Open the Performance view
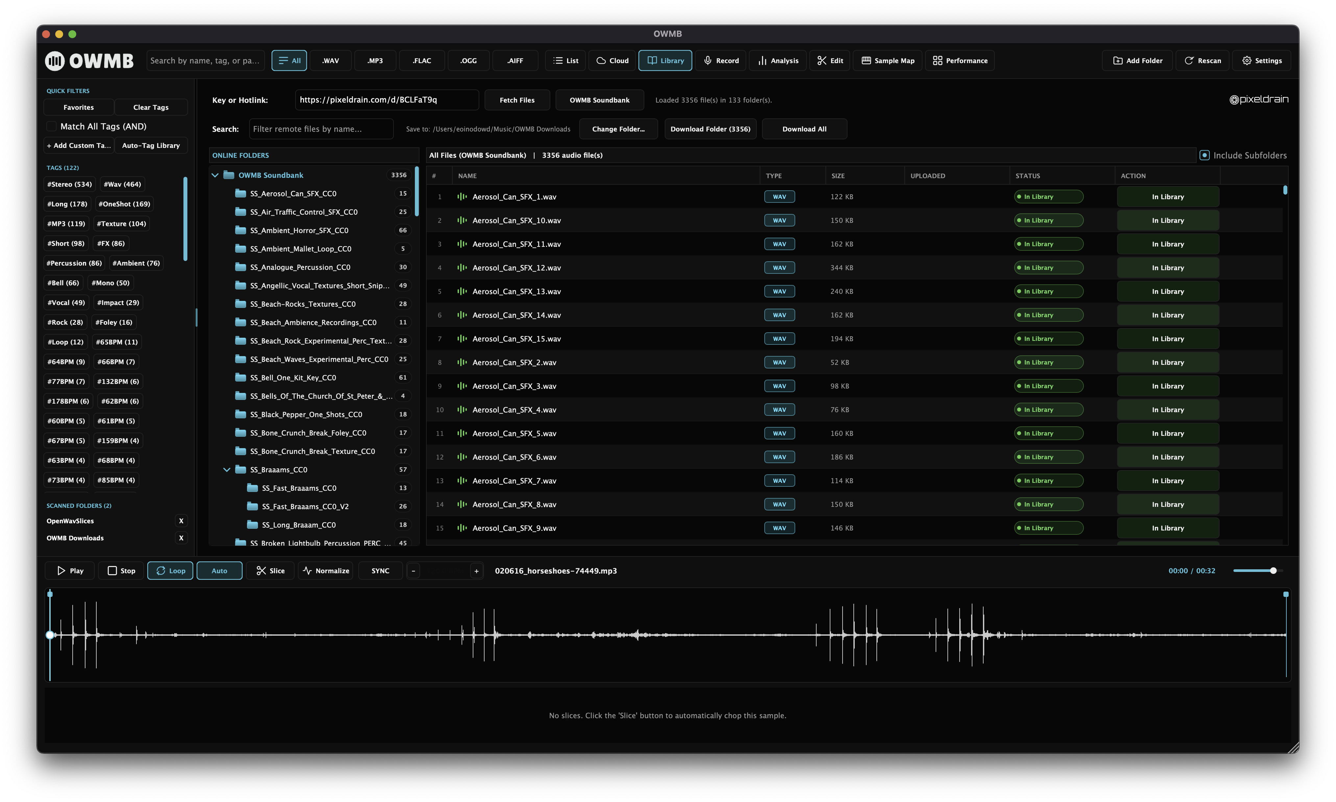 pyautogui.click(x=960, y=60)
